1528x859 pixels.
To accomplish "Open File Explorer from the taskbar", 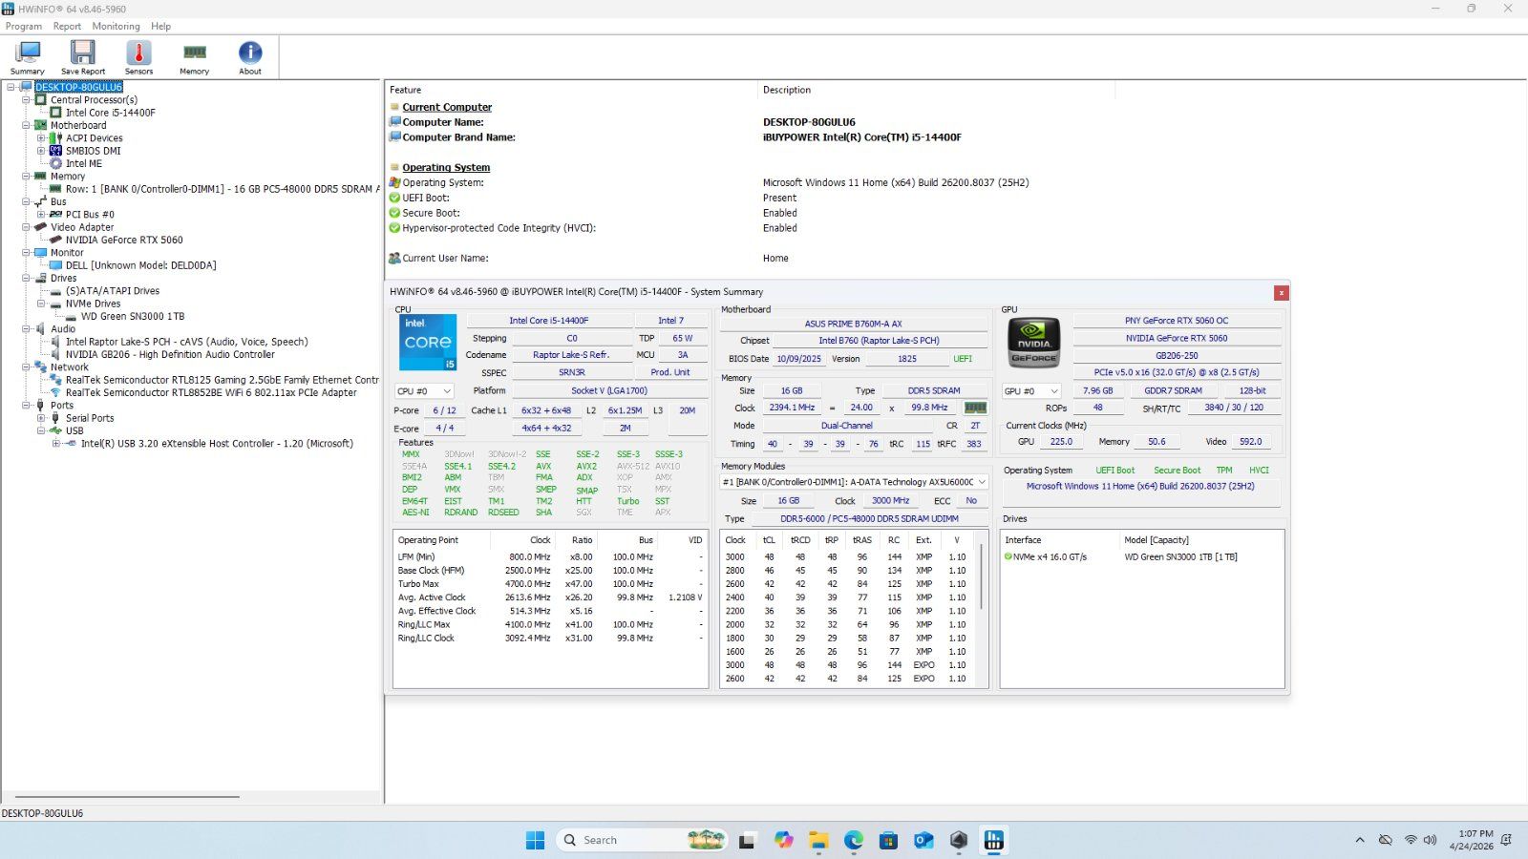I will tap(818, 840).
